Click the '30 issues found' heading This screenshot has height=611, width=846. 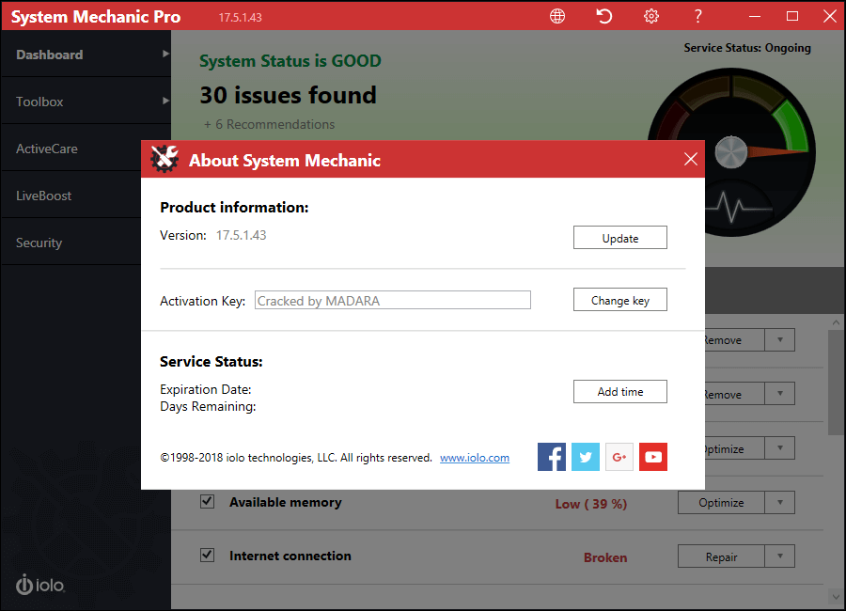click(x=289, y=95)
